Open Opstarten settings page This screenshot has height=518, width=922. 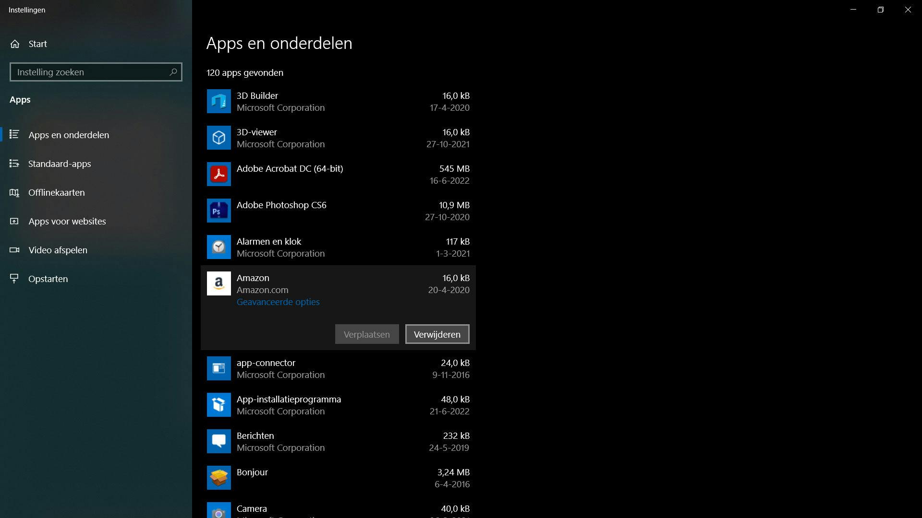[x=48, y=279]
